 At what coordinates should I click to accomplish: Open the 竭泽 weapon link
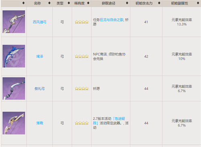pyautogui.click(x=39, y=56)
